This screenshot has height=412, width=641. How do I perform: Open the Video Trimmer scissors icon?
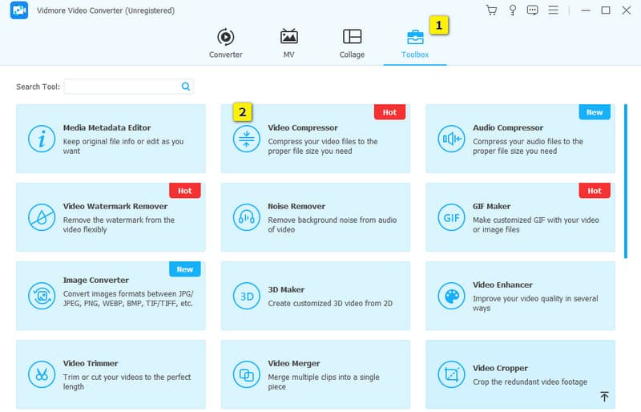tap(40, 374)
